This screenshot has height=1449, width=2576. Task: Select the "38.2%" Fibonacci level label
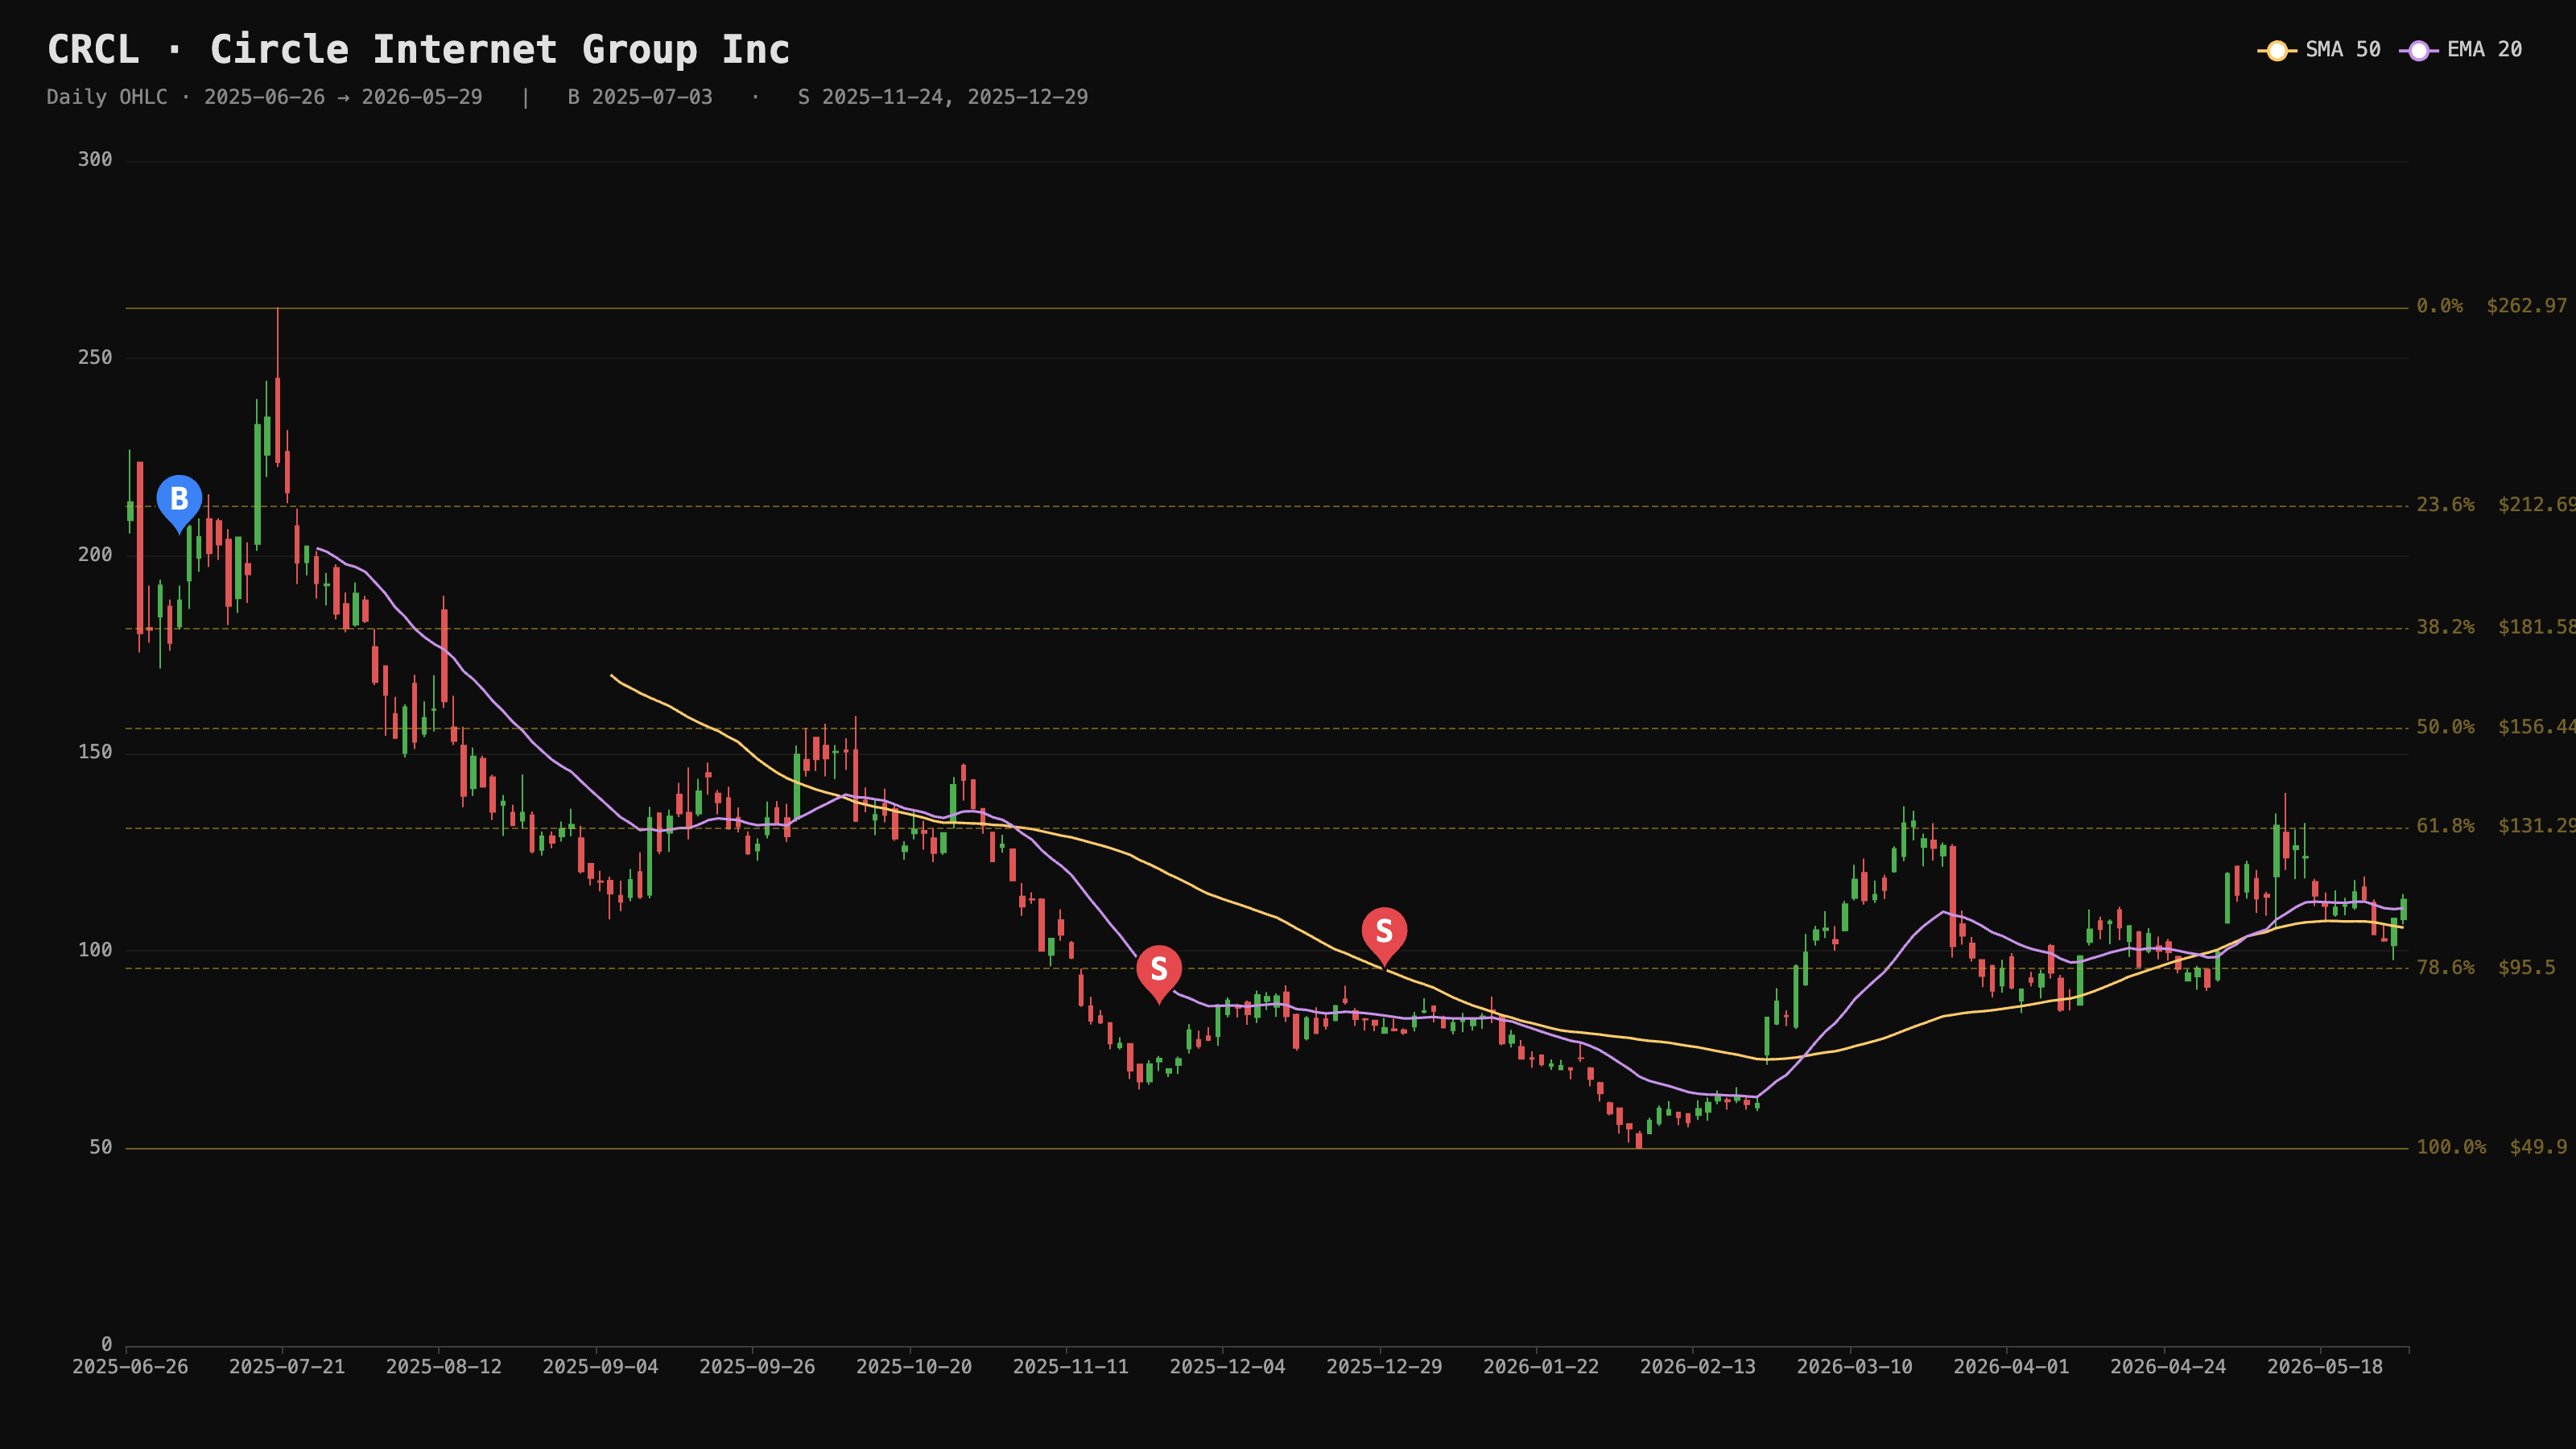point(2445,627)
